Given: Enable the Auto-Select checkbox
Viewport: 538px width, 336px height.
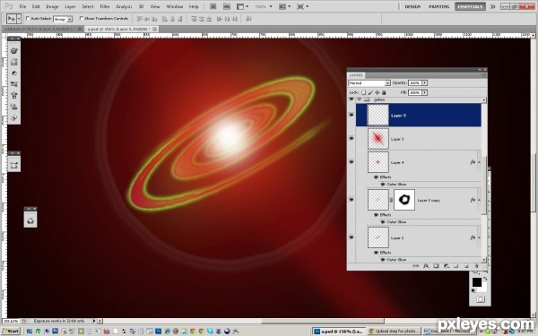Looking at the screenshot, I should coord(28,19).
